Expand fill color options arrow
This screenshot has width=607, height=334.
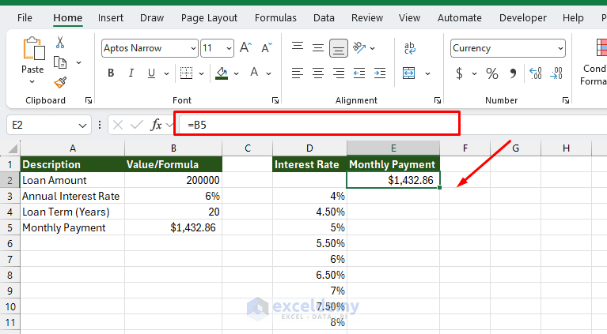click(236, 73)
